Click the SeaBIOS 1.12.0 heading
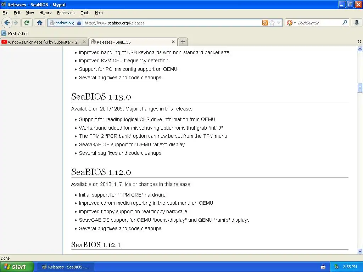Screen dimensions: 363x272 point(101,172)
